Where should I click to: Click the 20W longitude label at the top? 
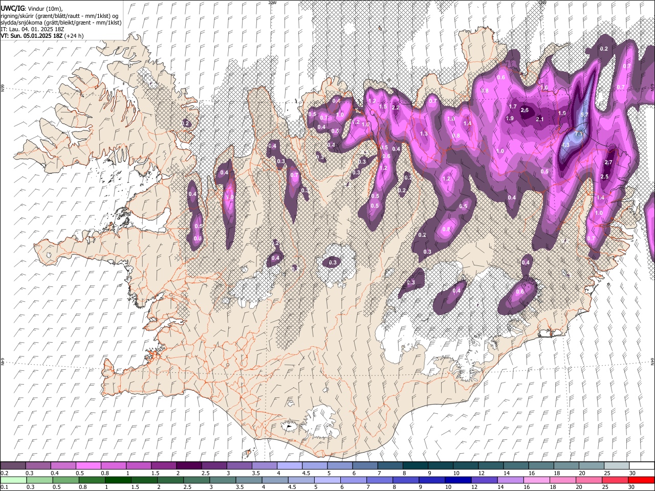click(272, 3)
